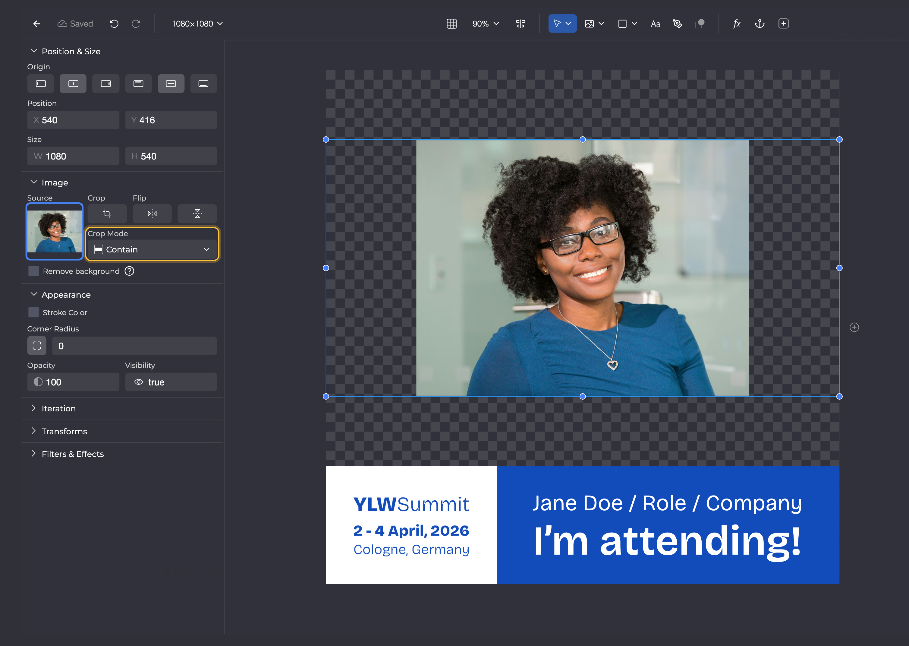Click the plus circle beside canvas

854,328
